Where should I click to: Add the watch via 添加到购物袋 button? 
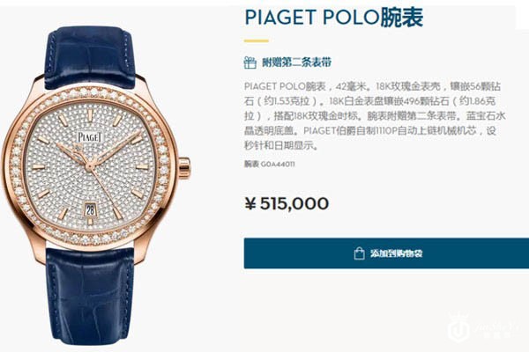point(386,253)
